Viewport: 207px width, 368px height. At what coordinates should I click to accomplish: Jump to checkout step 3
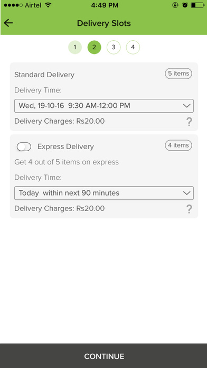click(114, 47)
